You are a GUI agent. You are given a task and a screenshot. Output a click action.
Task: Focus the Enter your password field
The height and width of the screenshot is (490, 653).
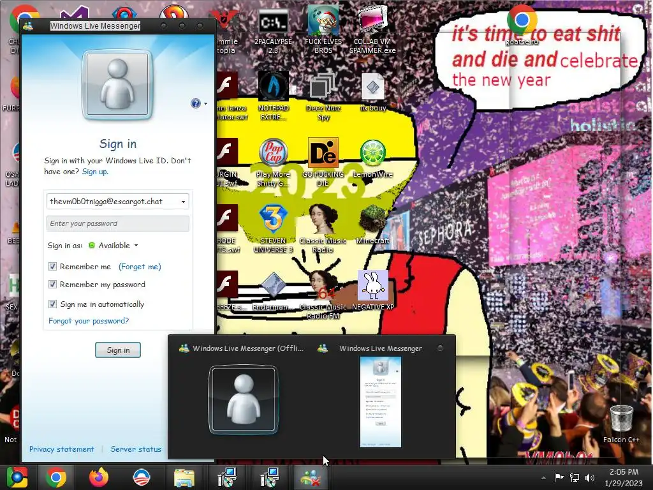point(118,223)
